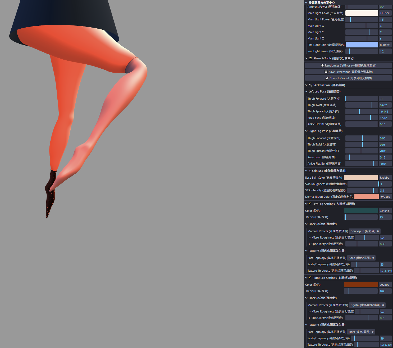Collapse the Left Leg Settings folder
The width and height of the screenshot is (393, 348).
[x=348, y=204]
